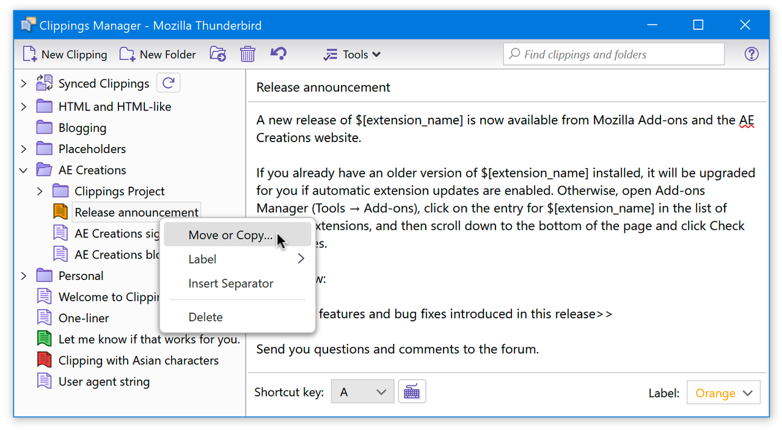The width and height of the screenshot is (782, 430).
Task: Click the undo arrow icon
Action: pyautogui.click(x=279, y=54)
